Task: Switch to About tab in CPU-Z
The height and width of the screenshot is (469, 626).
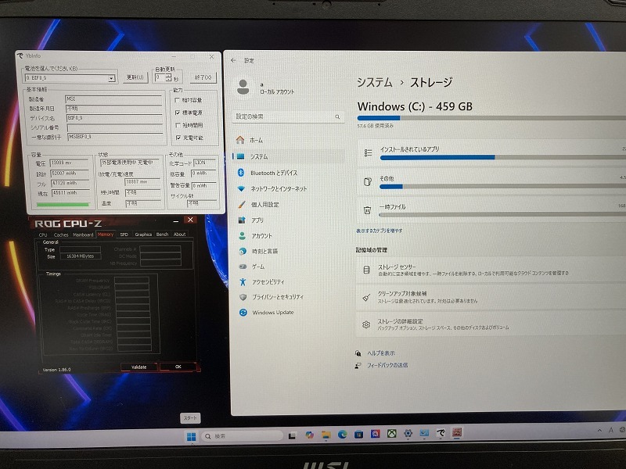Action: tap(180, 234)
